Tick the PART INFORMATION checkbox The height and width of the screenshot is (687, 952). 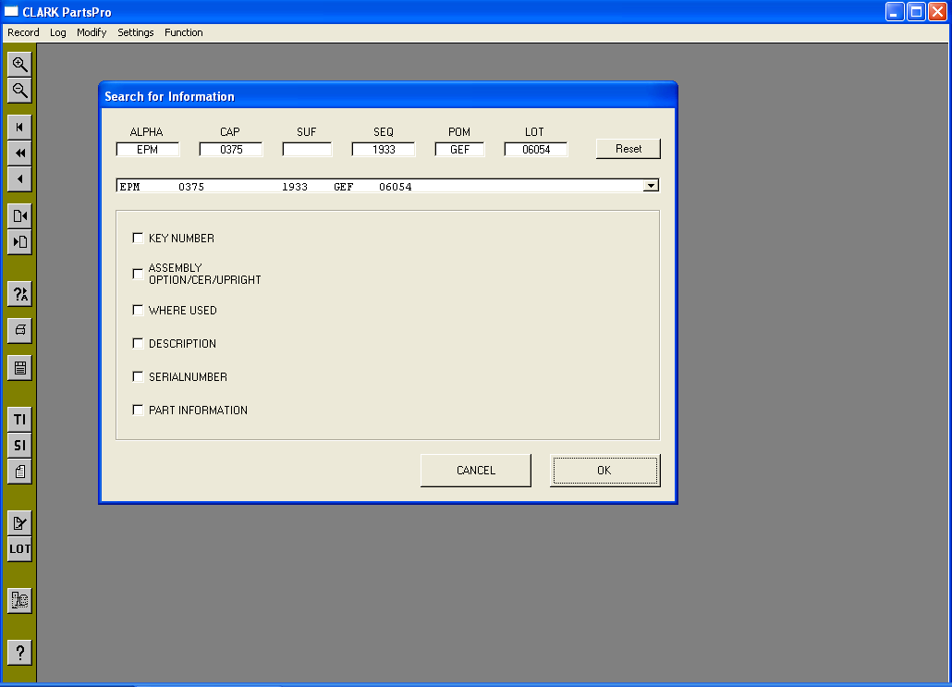coord(138,411)
